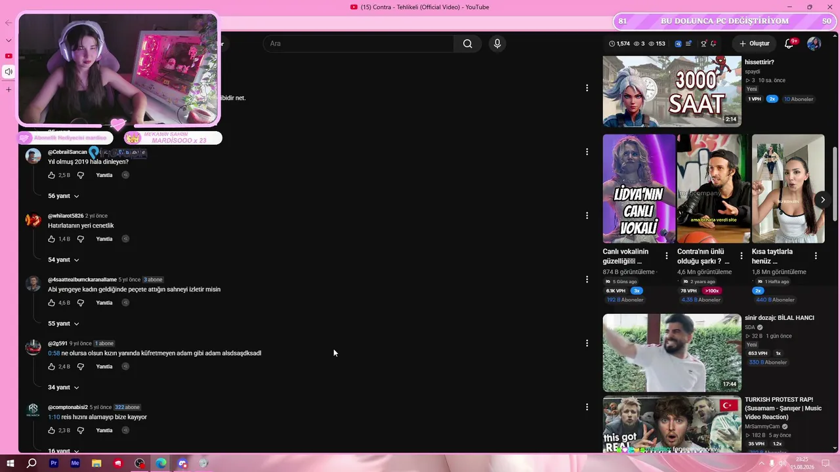Click the @whilarot5826 commenter avatar
Image resolution: width=840 pixels, height=472 pixels.
(x=33, y=220)
